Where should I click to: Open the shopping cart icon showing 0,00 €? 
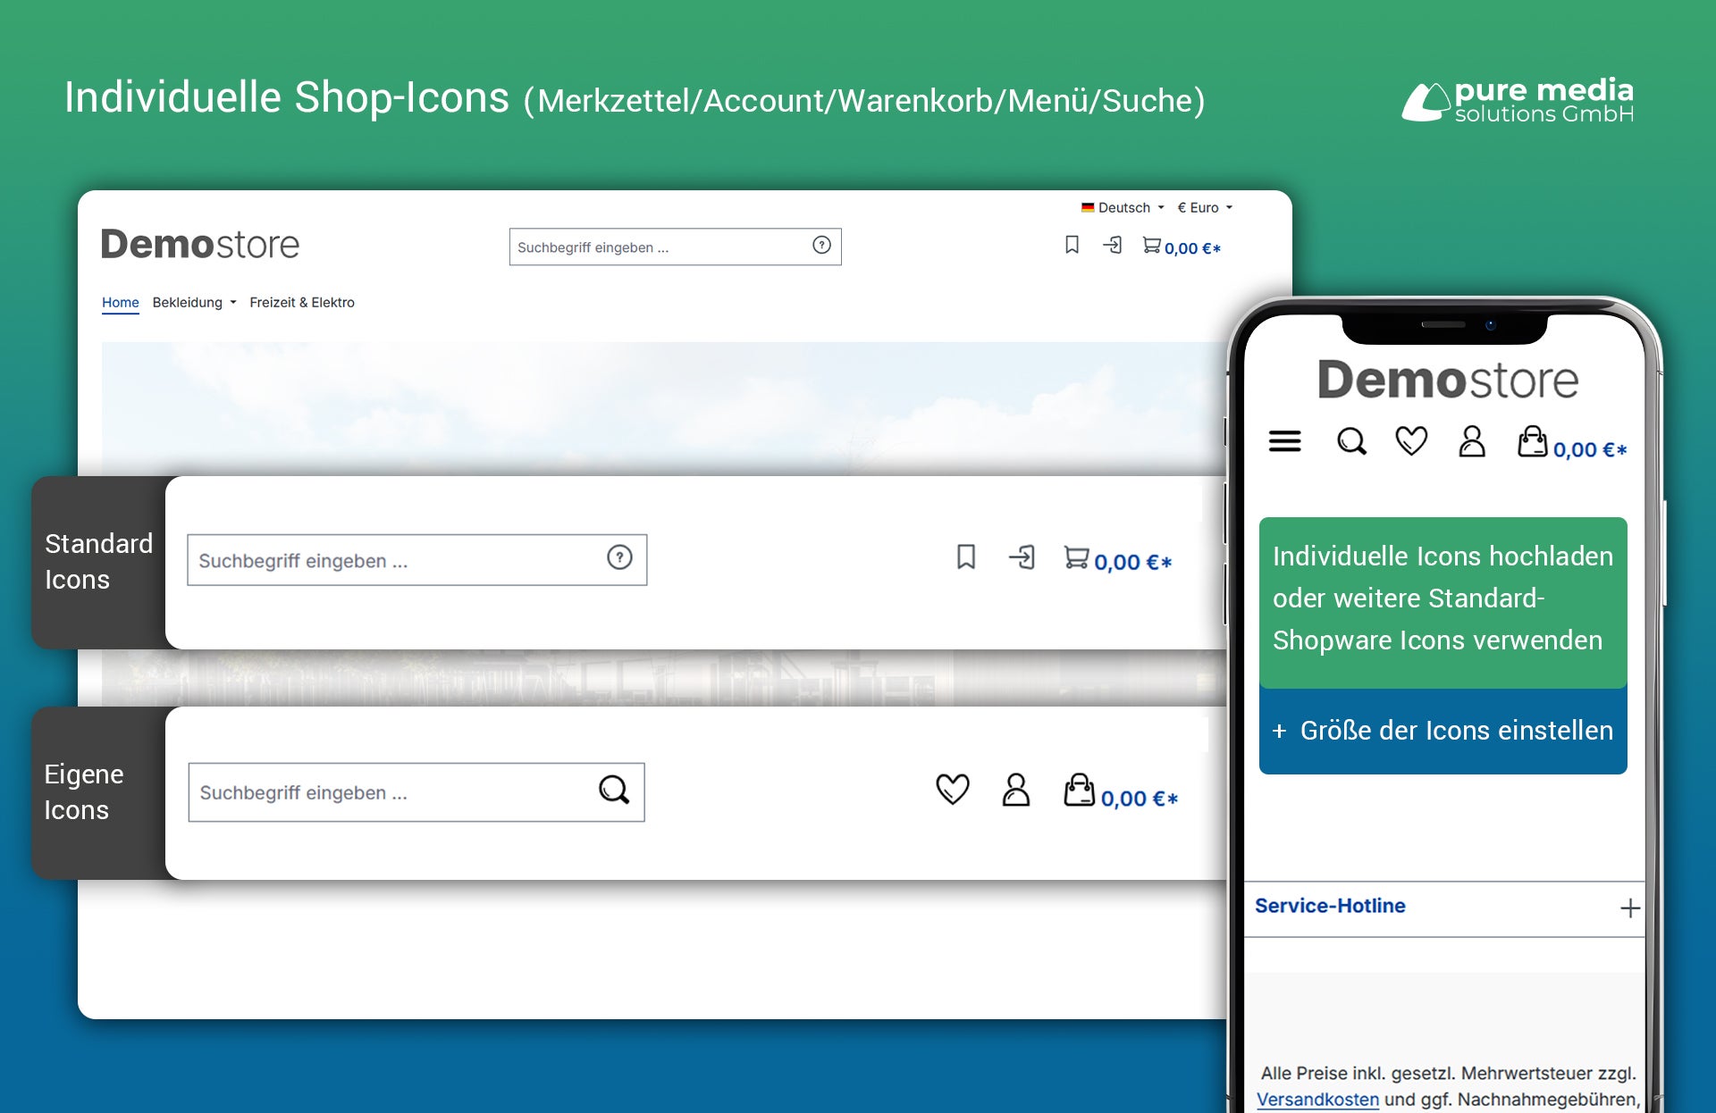[x=1153, y=247]
